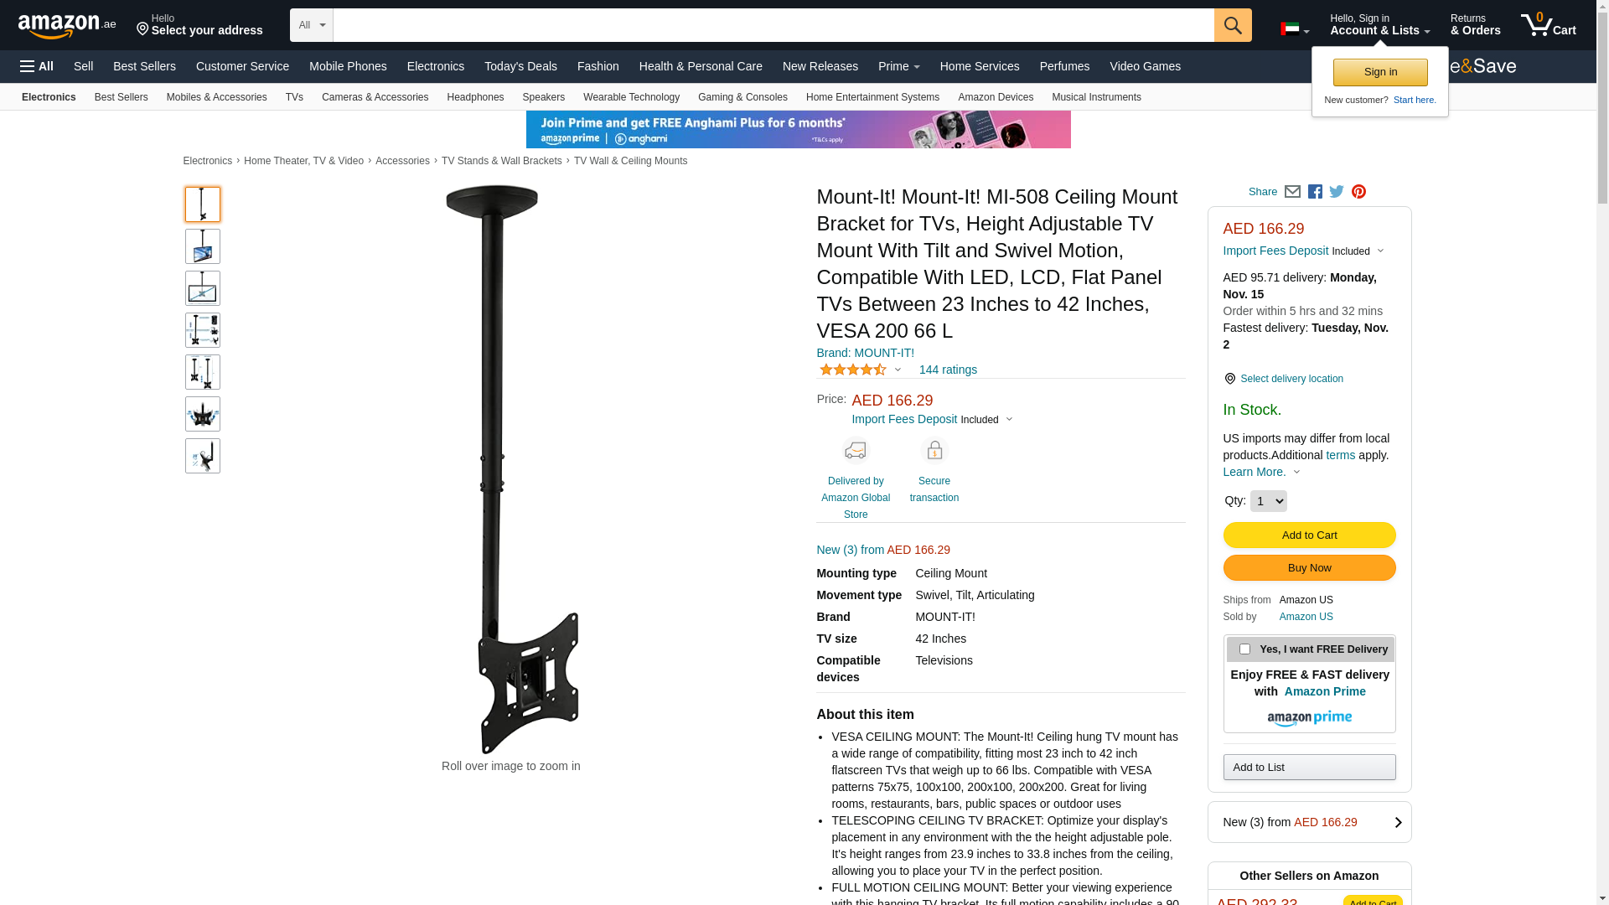
Task: Share product on Pinterest
Action: pyautogui.click(x=1358, y=192)
